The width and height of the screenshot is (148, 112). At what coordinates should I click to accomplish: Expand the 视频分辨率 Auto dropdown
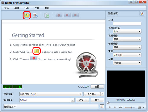(x=127, y=31)
